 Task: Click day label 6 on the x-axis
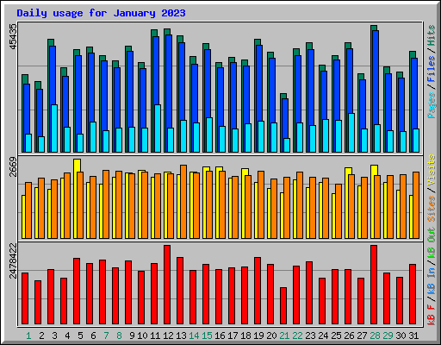point(93,336)
